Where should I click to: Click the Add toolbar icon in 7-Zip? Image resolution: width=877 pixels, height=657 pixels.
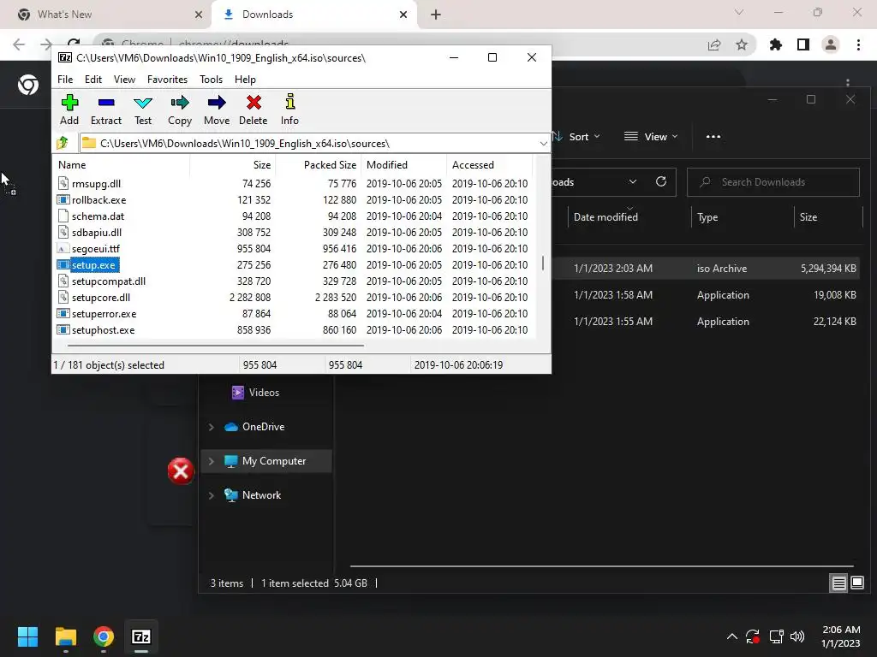69,103
